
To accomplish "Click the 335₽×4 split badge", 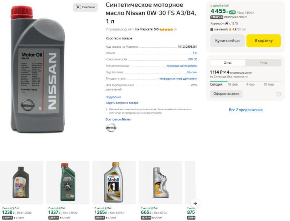I will point(54,218).
